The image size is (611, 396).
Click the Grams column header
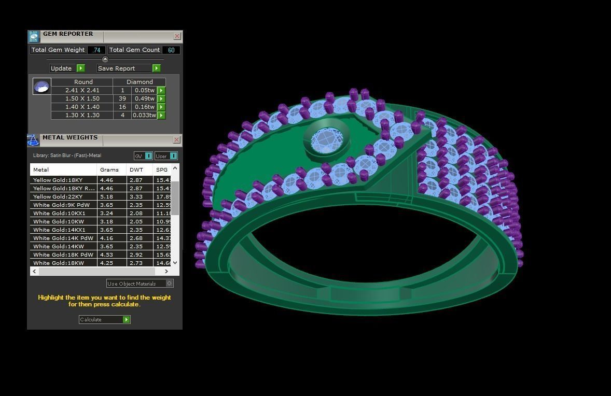[x=112, y=170]
